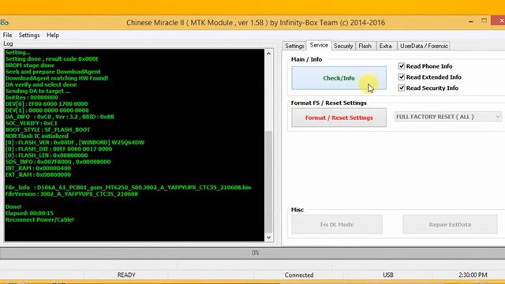Image resolution: width=505 pixels, height=284 pixels.
Task: Click the 'Elapsed: 00:00:15' log line
Action: pos(29,213)
